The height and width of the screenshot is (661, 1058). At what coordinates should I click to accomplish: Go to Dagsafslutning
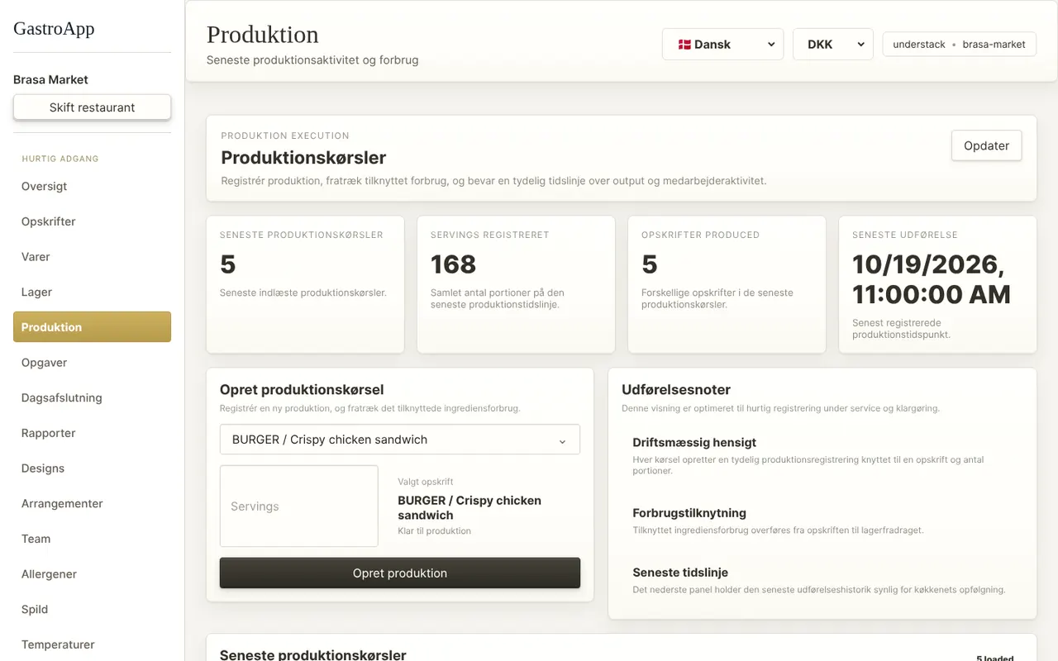click(x=92, y=397)
